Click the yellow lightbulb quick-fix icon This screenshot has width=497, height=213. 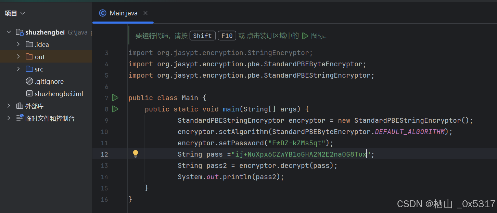[x=136, y=154]
